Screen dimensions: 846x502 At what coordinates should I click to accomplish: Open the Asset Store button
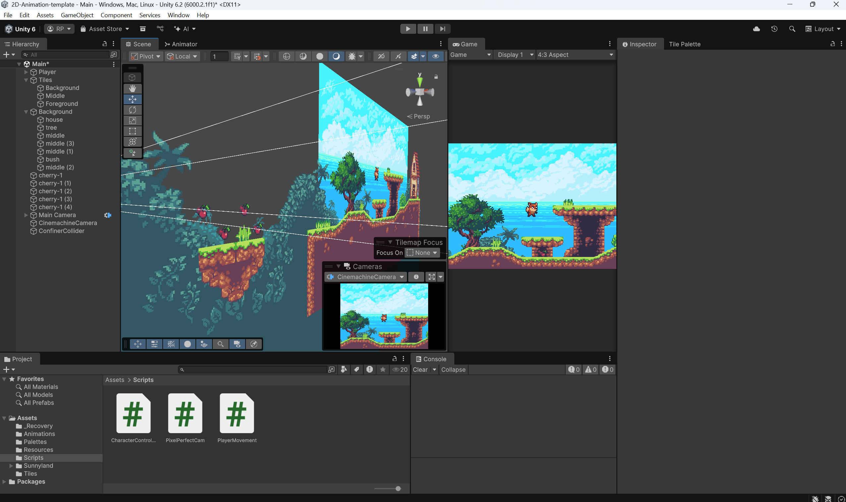[x=105, y=29]
